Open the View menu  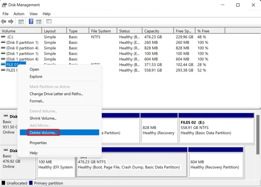click(x=33, y=14)
